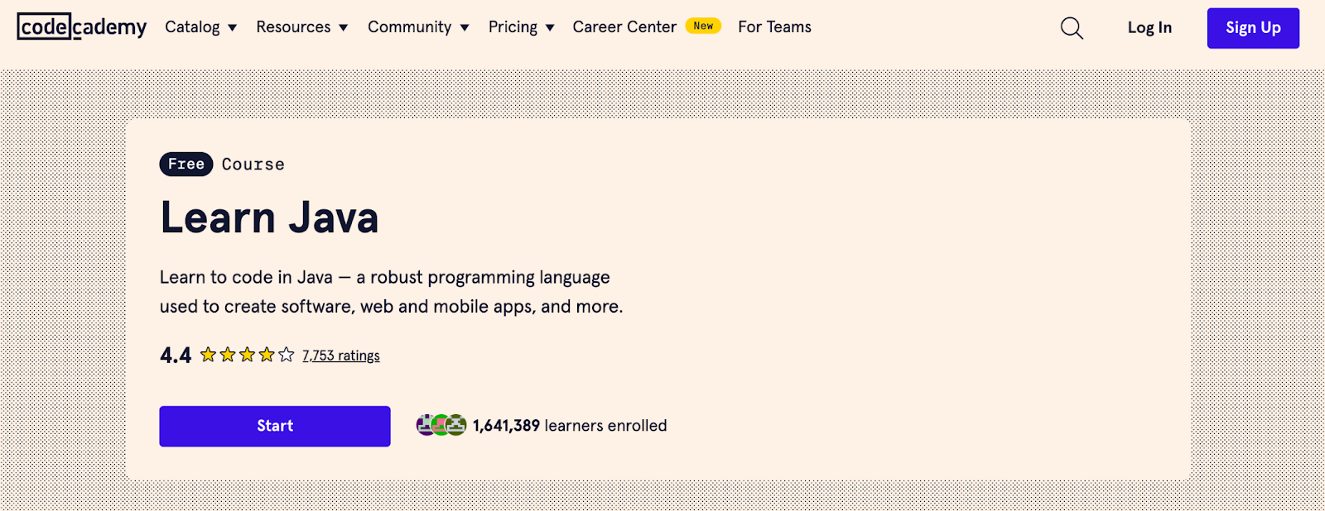
Task: Click the empty fifth rating star
Action: [x=287, y=355]
